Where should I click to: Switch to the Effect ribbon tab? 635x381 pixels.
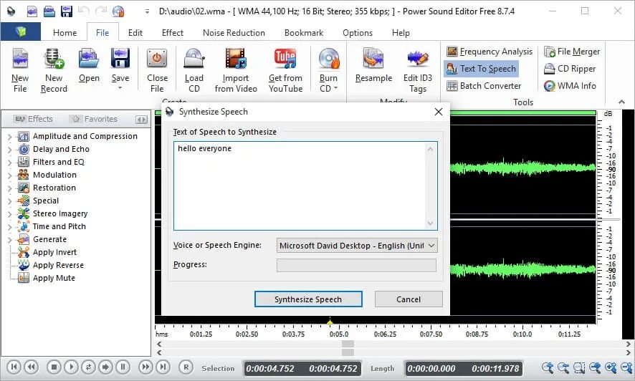point(172,33)
